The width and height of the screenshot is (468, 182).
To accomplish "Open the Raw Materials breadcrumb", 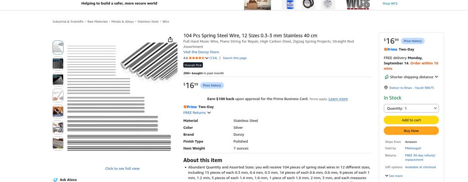I will coord(97,22).
